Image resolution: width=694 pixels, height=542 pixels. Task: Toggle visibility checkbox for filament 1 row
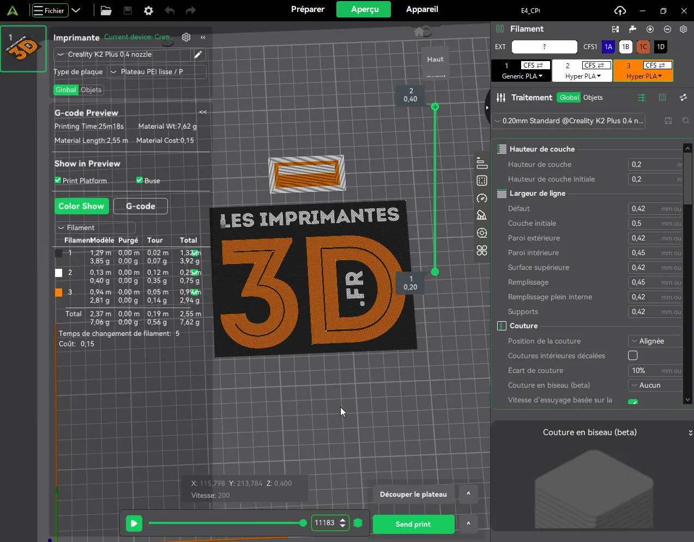pos(195,253)
